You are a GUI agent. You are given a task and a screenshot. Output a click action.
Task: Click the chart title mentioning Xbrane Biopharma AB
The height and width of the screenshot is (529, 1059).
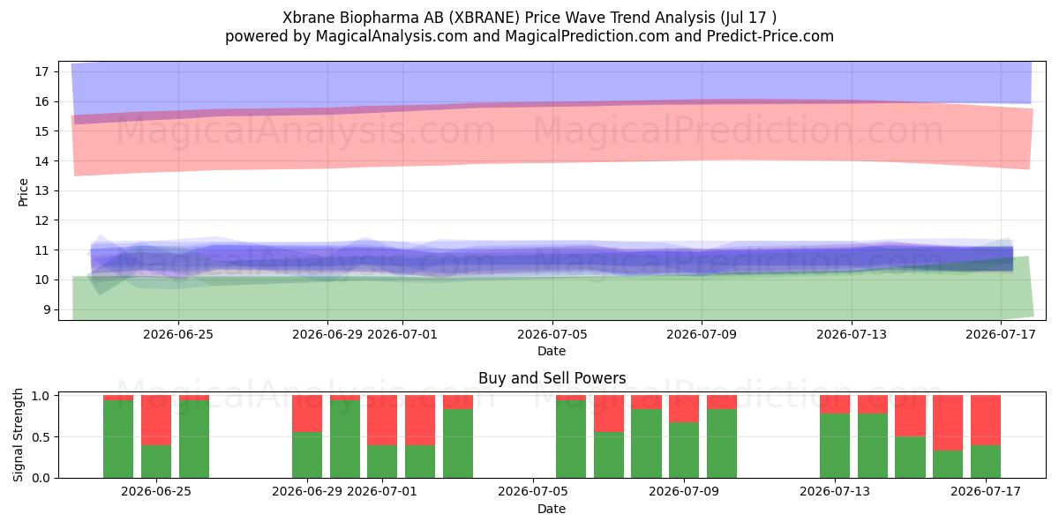tap(529, 18)
